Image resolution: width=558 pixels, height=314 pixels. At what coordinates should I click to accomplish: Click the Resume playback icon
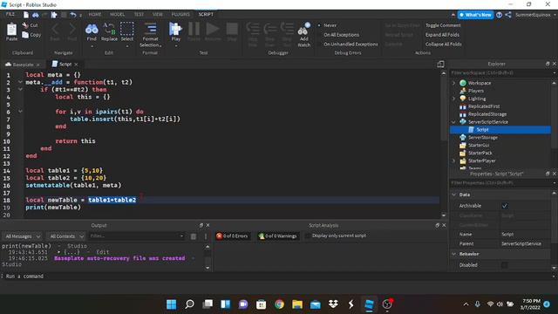pos(213,29)
